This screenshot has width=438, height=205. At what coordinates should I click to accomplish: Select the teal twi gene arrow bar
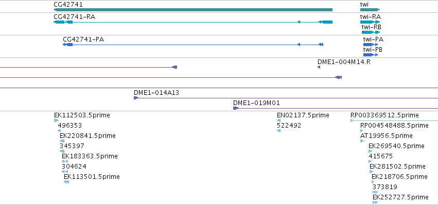[x=370, y=10]
